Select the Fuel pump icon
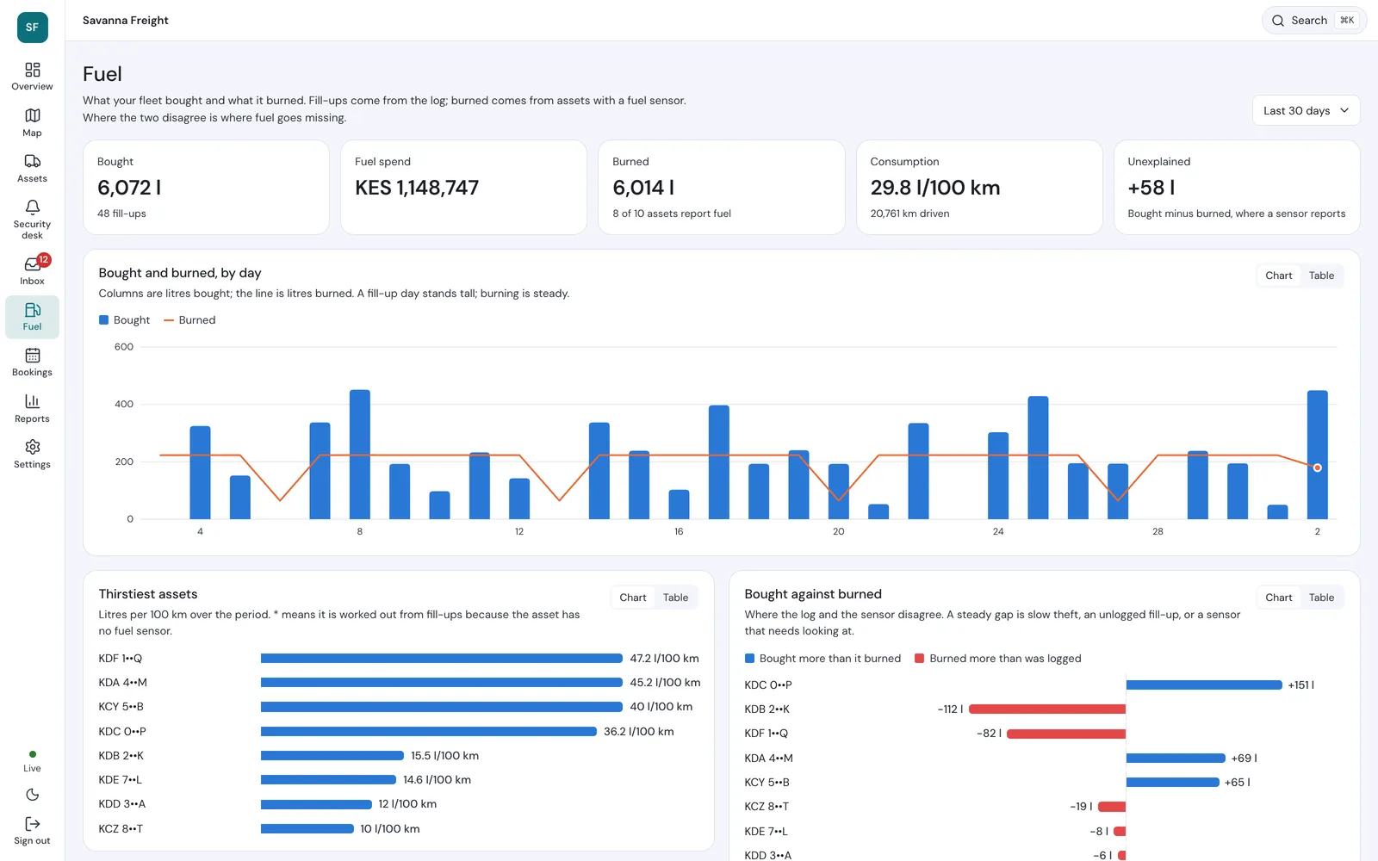1378x861 pixels. click(32, 310)
